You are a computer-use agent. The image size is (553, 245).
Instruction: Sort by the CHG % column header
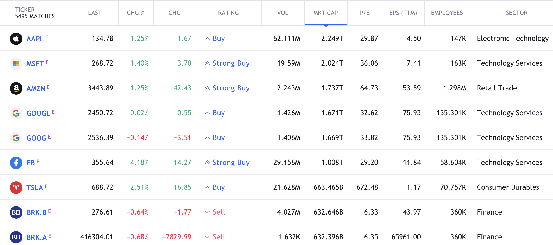[136, 13]
